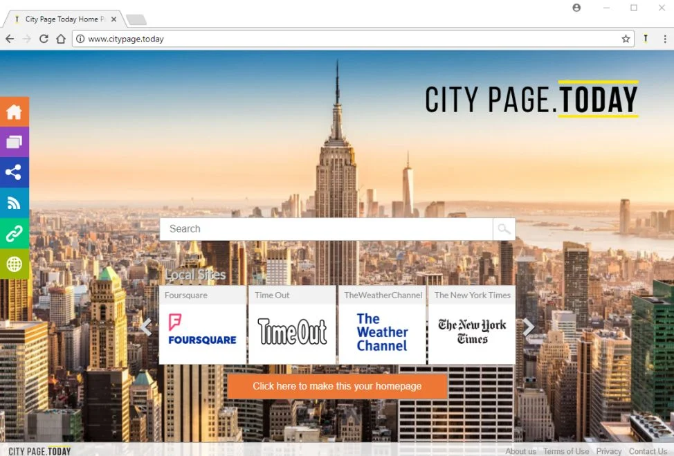Click the green link chain sidebar icon
Viewport: 674px width, 456px height.
coord(14,233)
